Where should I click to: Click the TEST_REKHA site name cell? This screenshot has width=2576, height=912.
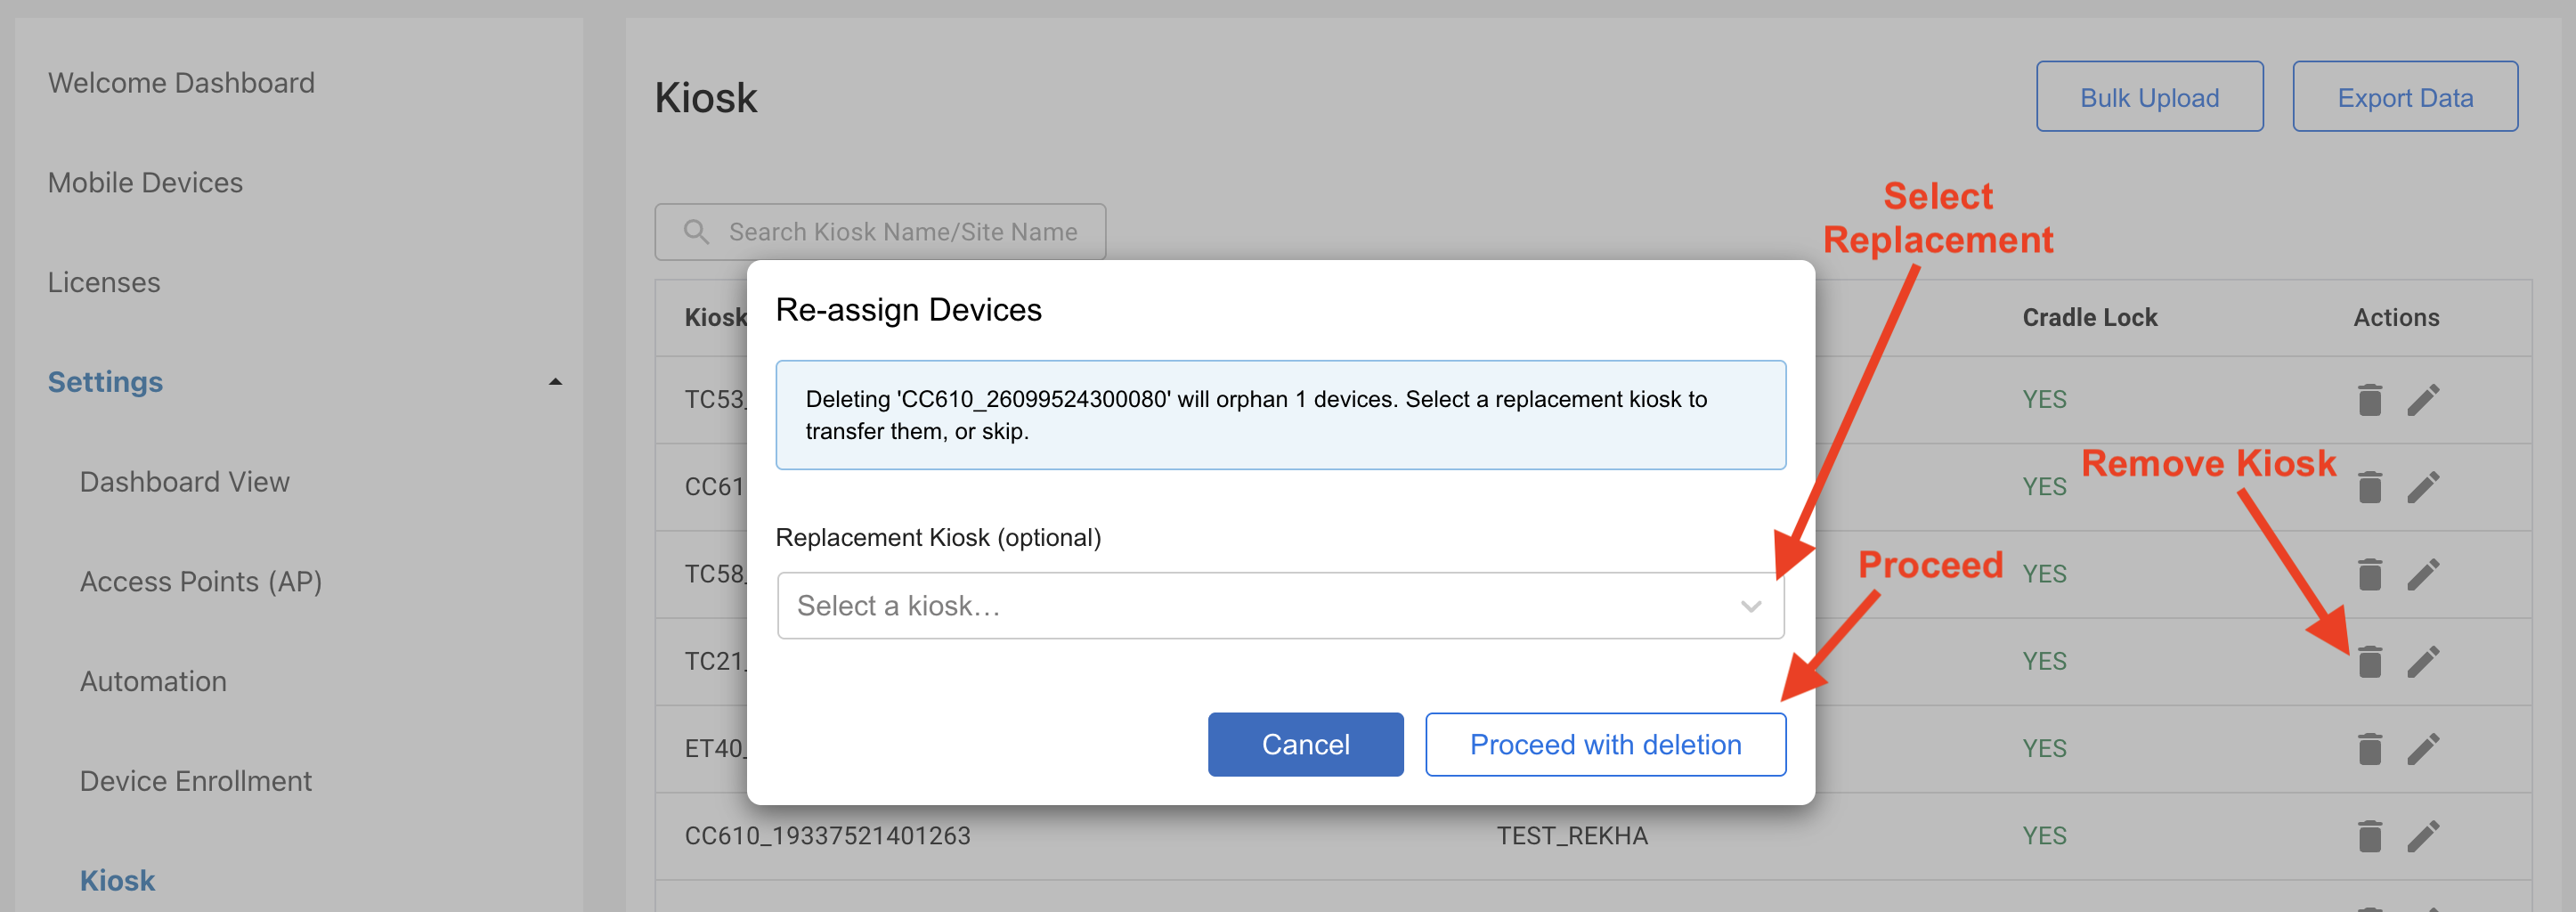[1572, 836]
